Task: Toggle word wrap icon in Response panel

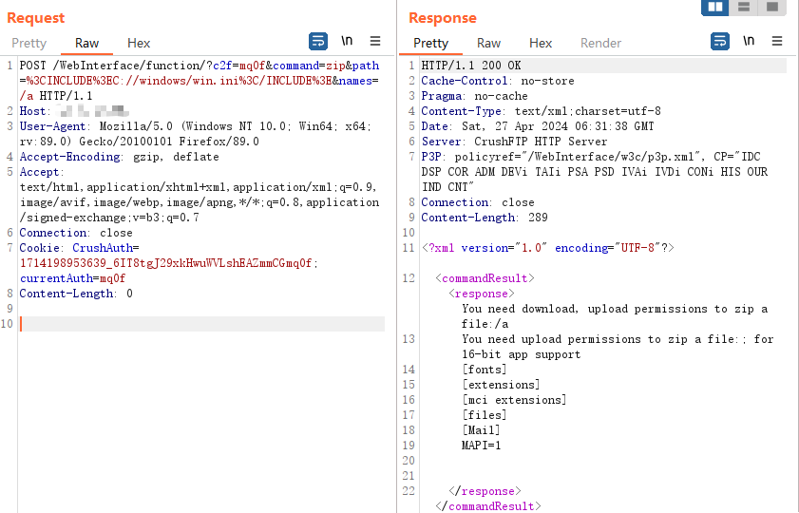Action: (720, 41)
